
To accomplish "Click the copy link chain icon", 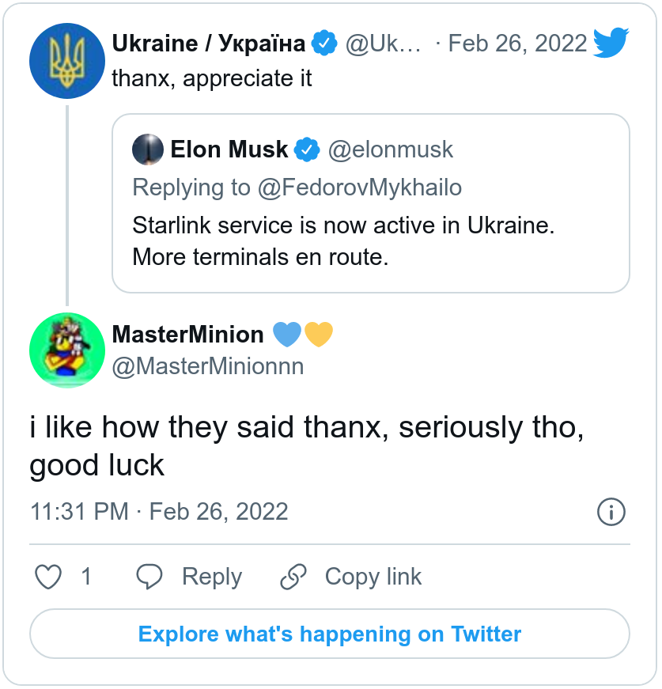I will point(293,577).
